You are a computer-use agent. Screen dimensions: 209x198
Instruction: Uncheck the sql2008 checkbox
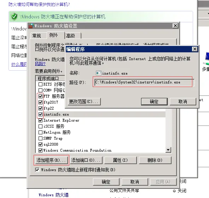coord(40,145)
